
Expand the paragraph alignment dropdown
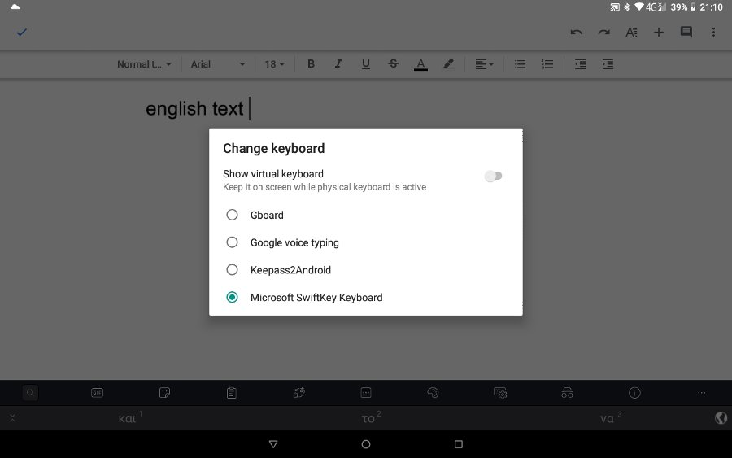(484, 64)
